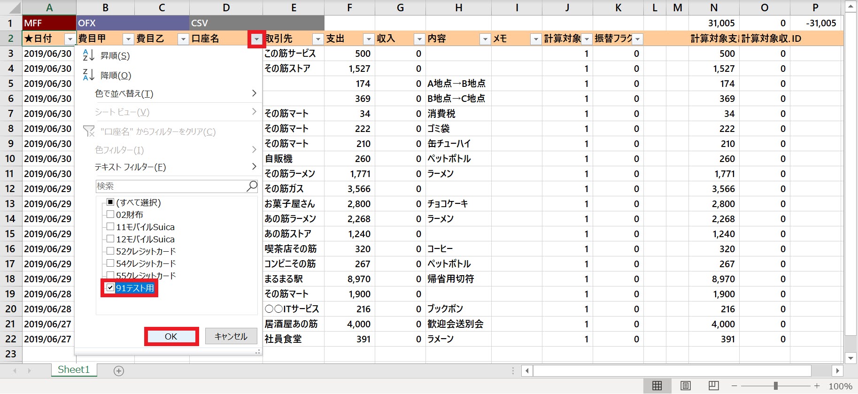This screenshot has width=858, height=394.
Task: Select the cell containing ○○ITサービス
Action: coord(294,309)
